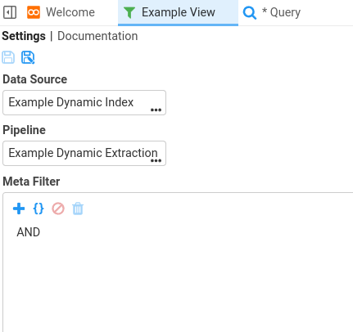Viewport: 353px width, 332px height.
Task: Collapse the side panel toggle icon
Action: (x=10, y=12)
